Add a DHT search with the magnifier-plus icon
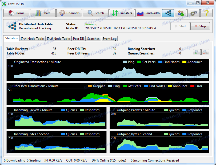The height and width of the screenshot is (165, 216). pyautogui.click(x=197, y=52)
